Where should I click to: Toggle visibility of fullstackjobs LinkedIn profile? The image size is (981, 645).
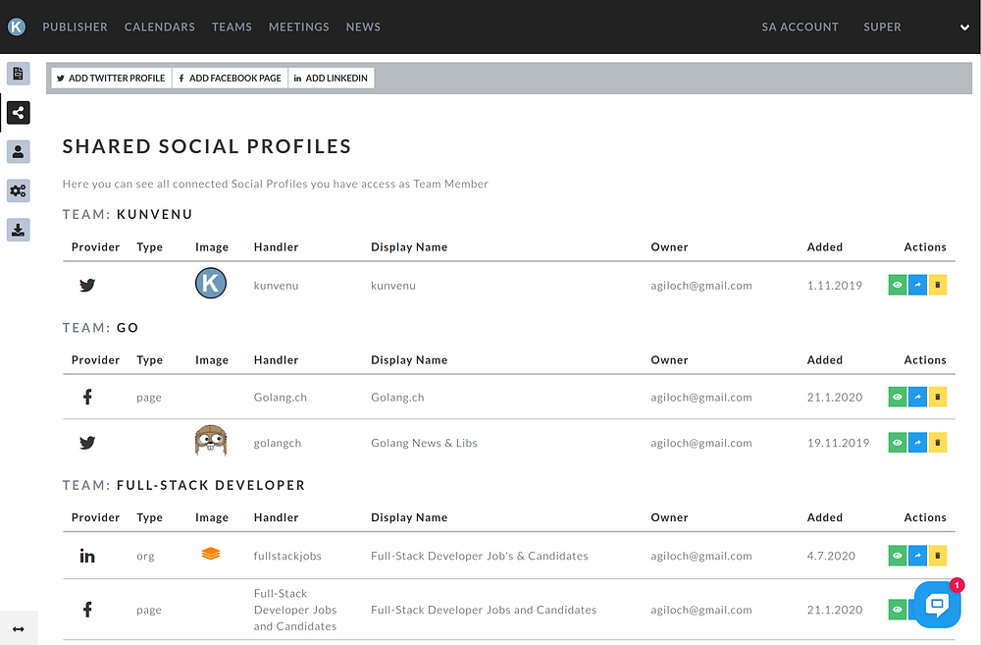pyautogui.click(x=898, y=556)
